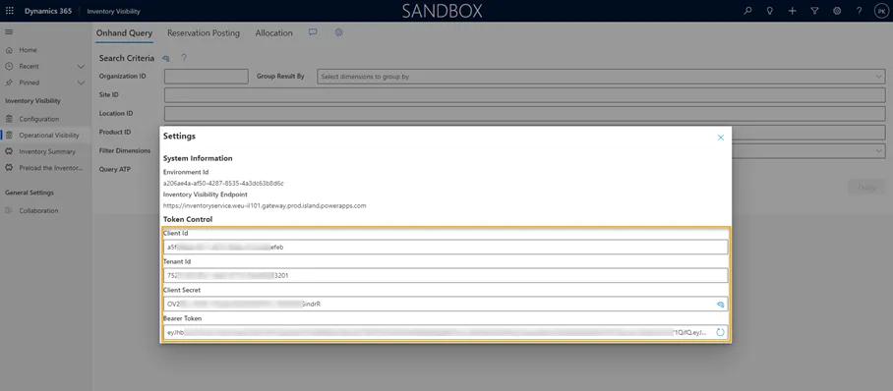Click the Dynamics 365 brand link

tap(48, 11)
